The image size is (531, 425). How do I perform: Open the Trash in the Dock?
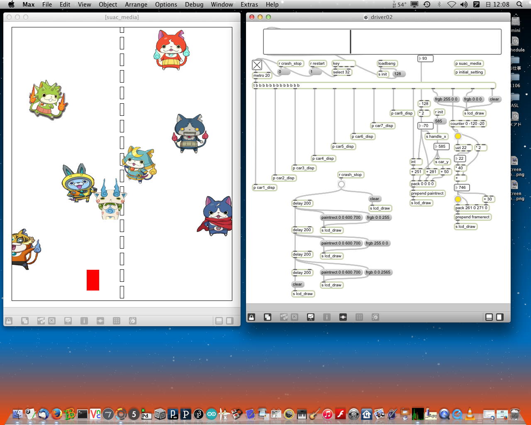515,414
